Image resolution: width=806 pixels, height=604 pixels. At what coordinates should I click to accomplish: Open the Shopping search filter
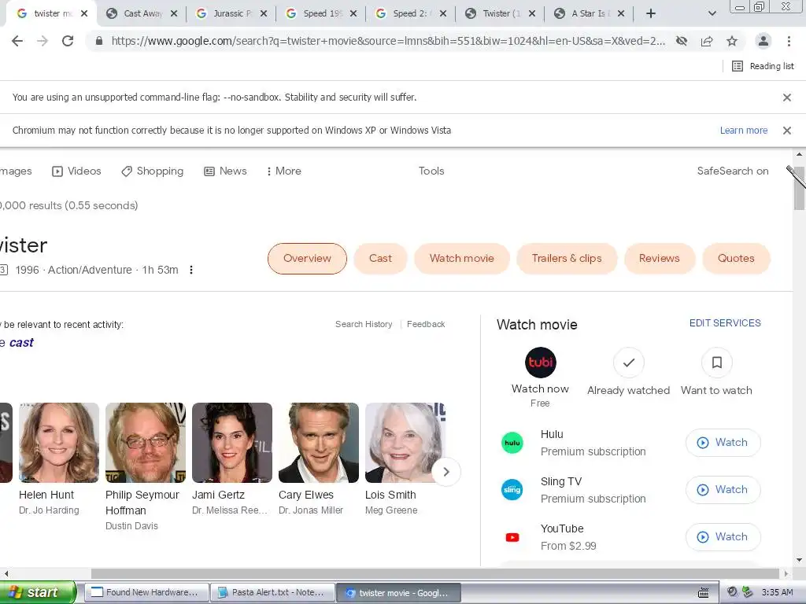153,171
